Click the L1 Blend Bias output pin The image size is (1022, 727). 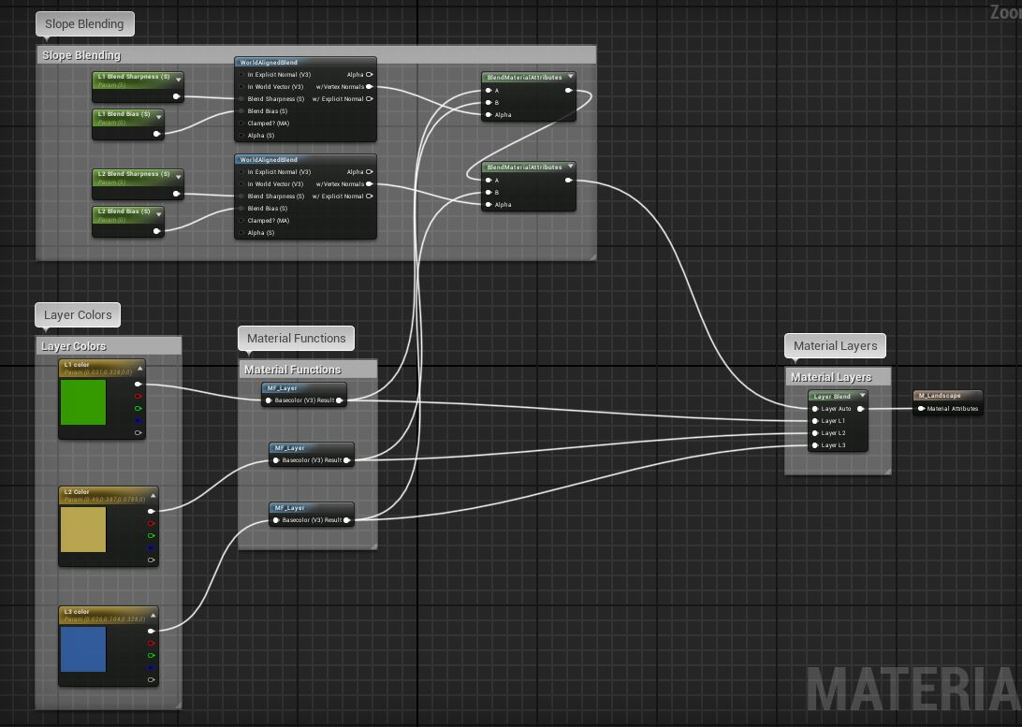pos(156,134)
